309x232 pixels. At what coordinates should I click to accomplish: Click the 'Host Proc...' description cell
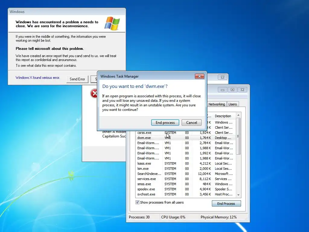224,194
